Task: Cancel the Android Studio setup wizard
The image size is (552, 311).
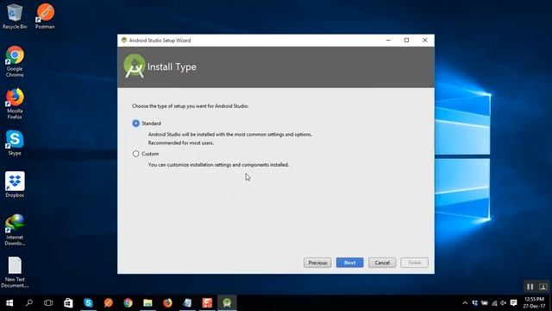Action: pos(382,263)
